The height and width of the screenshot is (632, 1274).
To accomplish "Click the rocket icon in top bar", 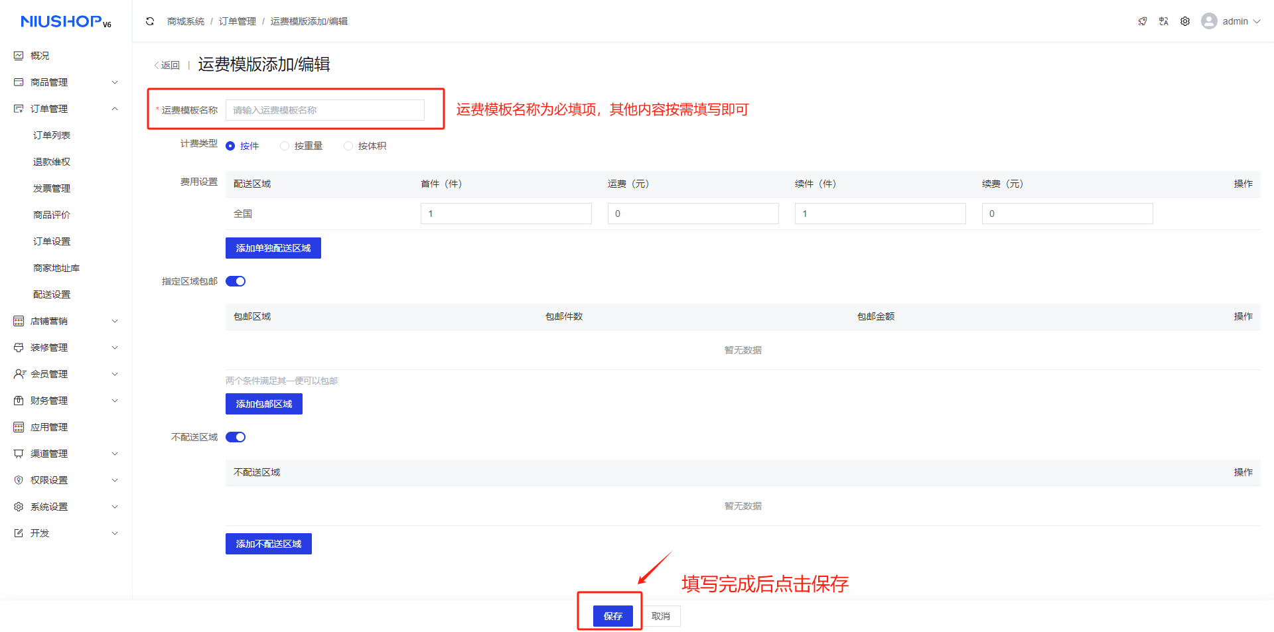I will point(1142,21).
